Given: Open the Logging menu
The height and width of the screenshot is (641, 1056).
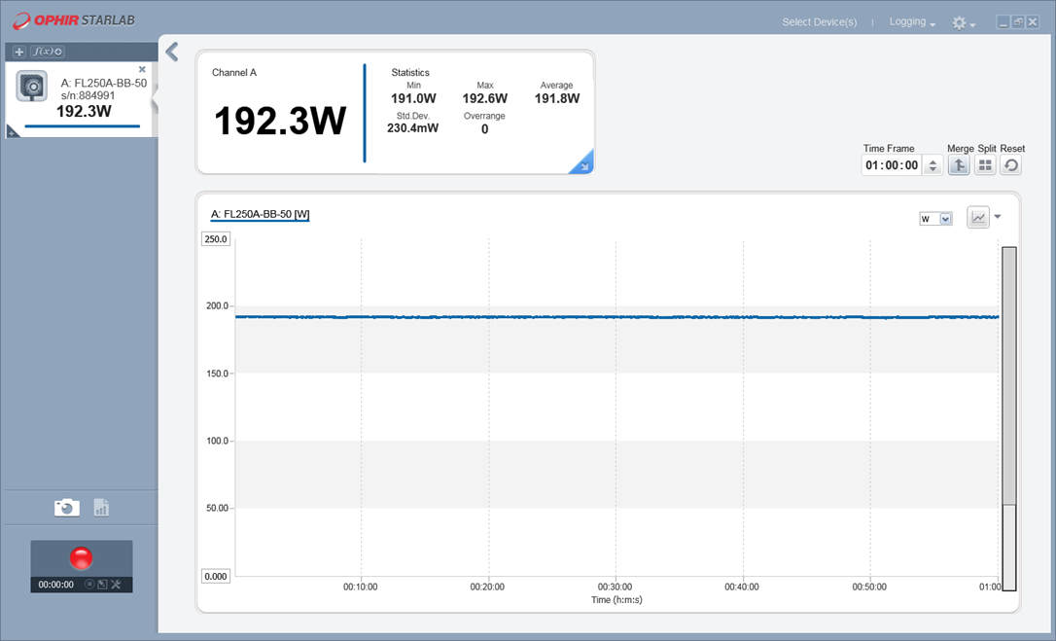Looking at the screenshot, I should pos(912,22).
